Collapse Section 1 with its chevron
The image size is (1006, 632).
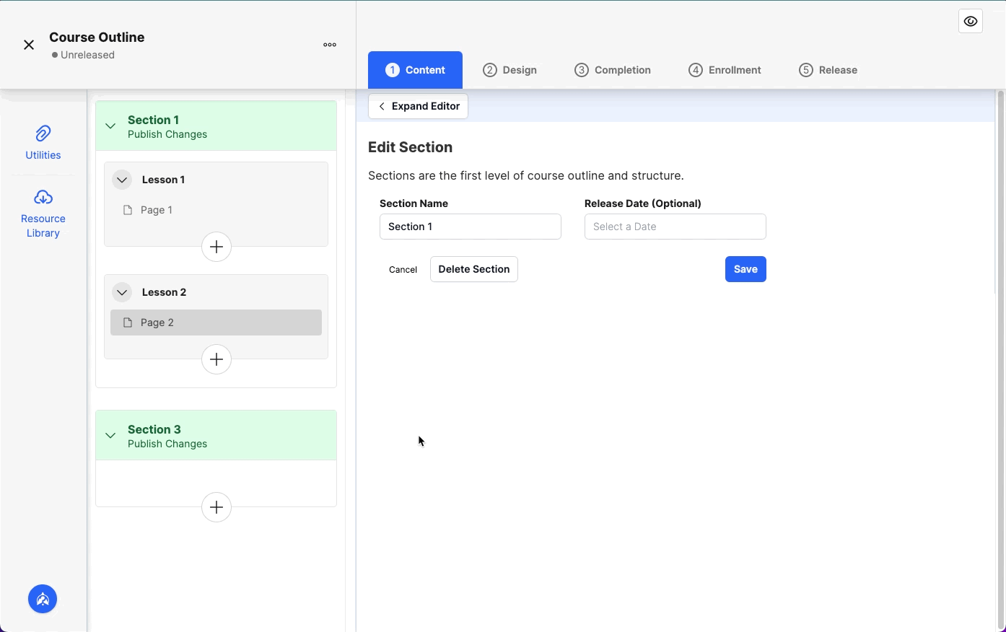pyautogui.click(x=110, y=126)
